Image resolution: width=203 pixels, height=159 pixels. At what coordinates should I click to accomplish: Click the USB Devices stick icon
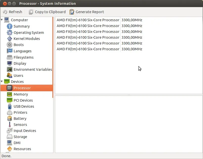(10, 106)
